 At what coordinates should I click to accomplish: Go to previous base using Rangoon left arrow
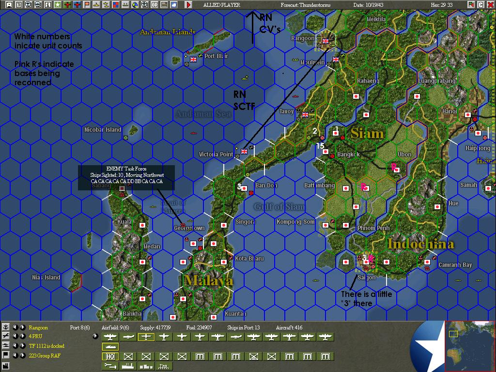(x=15, y=327)
